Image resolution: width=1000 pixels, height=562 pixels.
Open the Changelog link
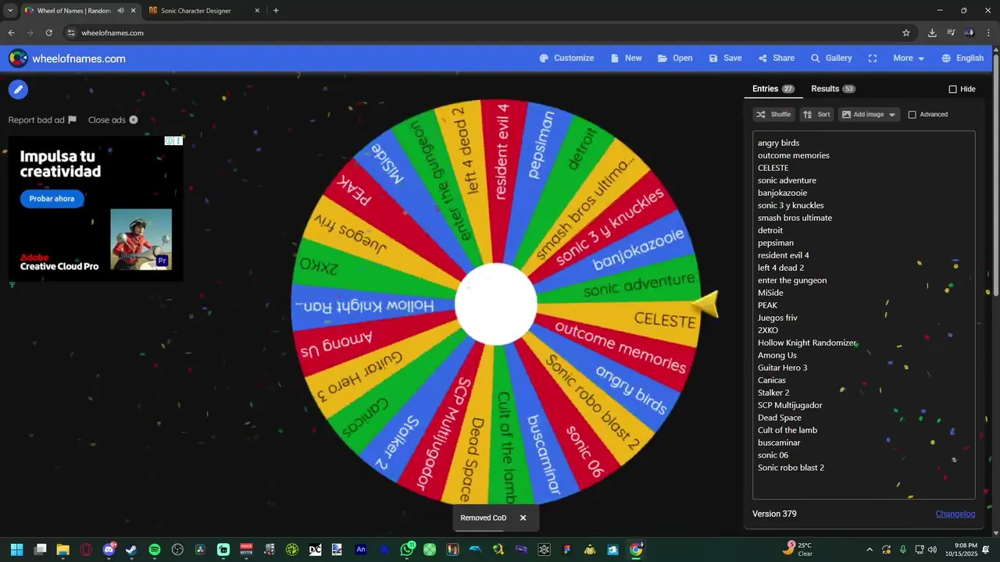coord(955,514)
